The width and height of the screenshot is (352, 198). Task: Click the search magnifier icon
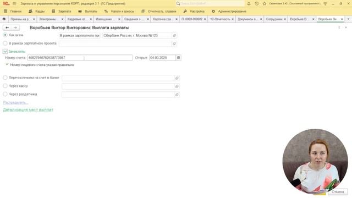tap(178, 4)
